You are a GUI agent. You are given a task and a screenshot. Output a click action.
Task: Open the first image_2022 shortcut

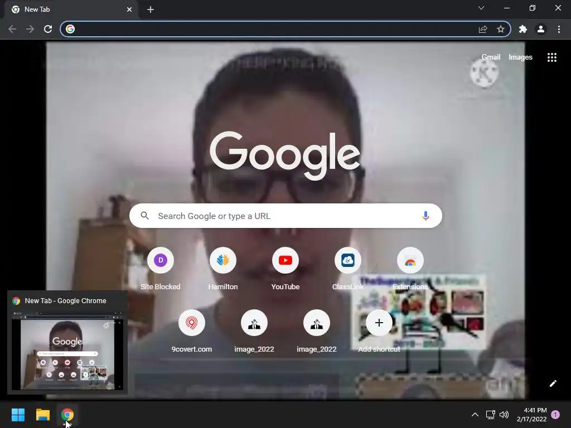point(254,331)
